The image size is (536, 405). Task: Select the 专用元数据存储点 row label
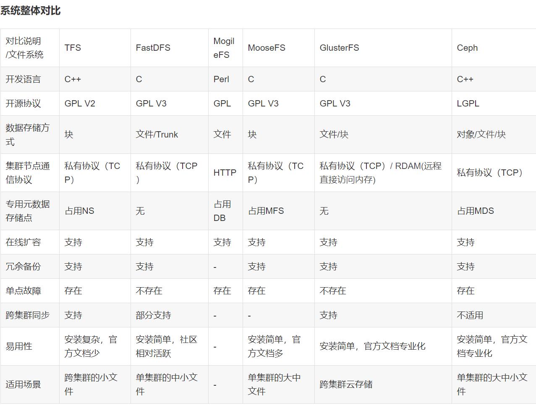coord(27,211)
